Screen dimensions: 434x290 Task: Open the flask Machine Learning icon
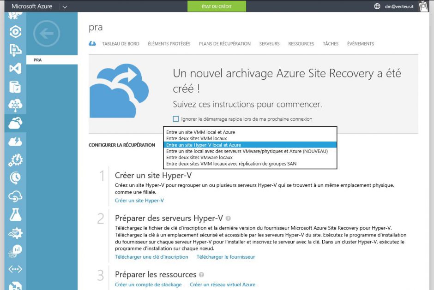click(x=15, y=214)
